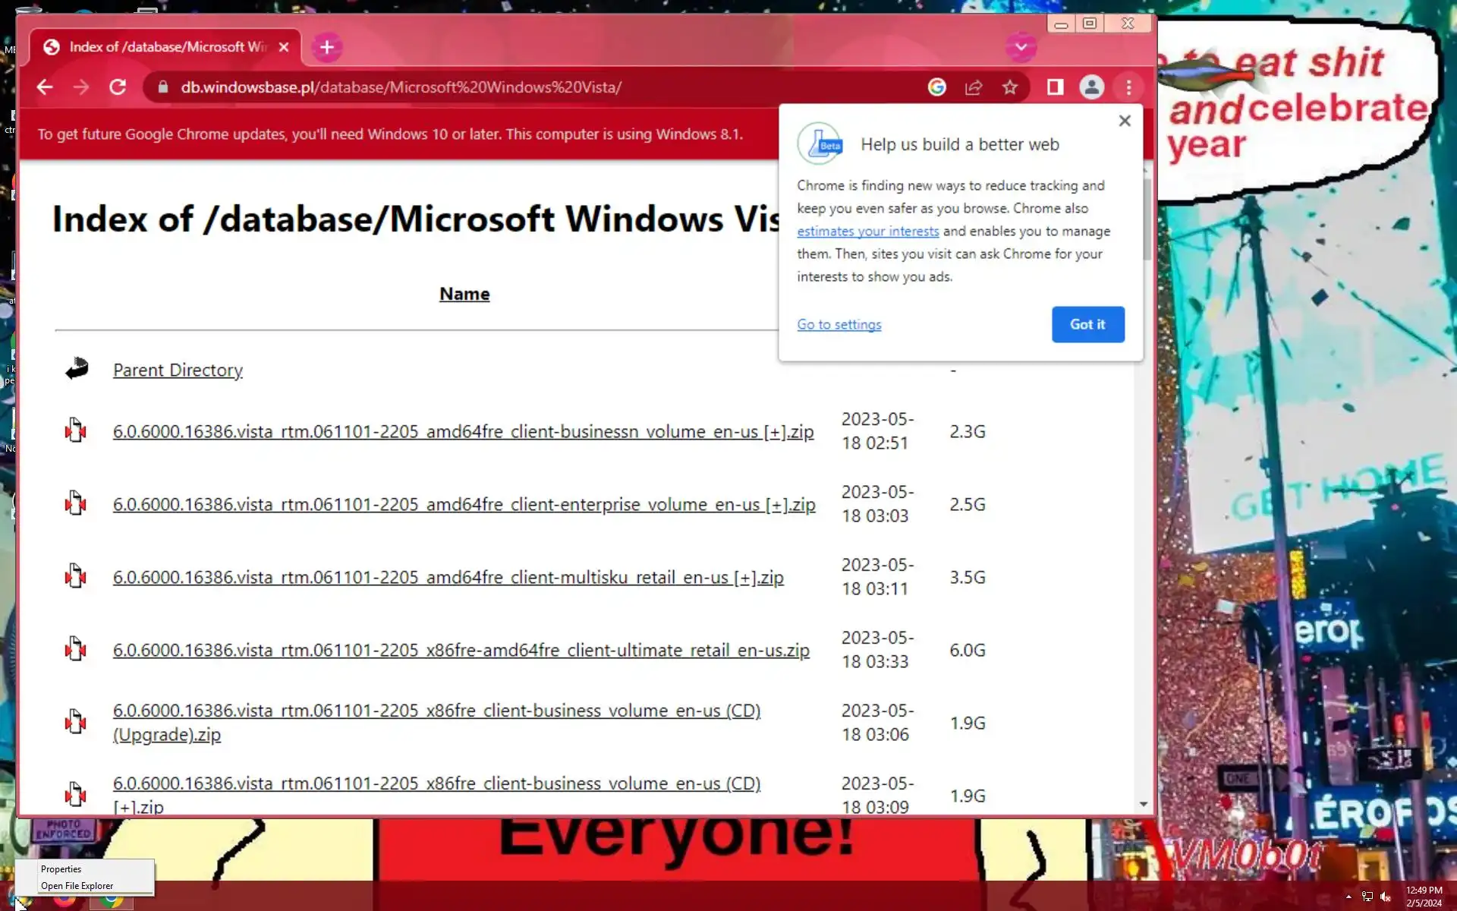
Task: Close the Index of /database tab
Action: (x=284, y=47)
